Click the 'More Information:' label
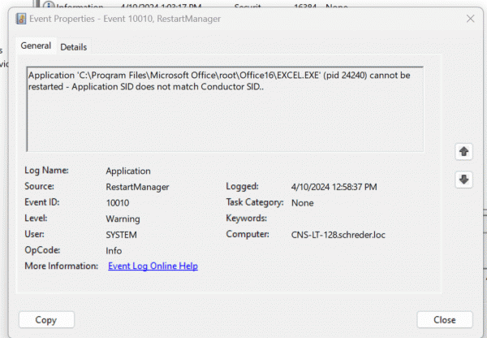This screenshot has height=338, width=487. tap(61, 266)
